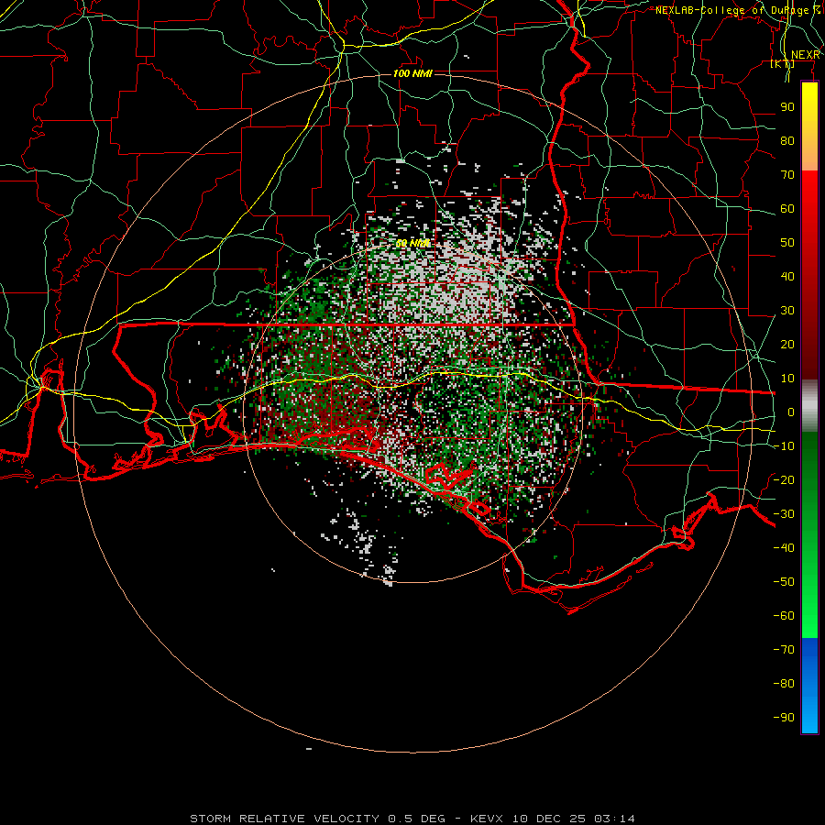Click the 70 value on velocity scale
The image size is (825, 825).
click(x=787, y=175)
